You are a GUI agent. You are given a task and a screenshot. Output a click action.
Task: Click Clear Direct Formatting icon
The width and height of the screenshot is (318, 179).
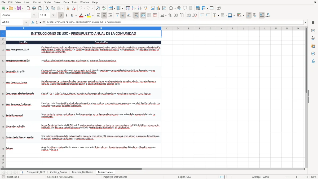click(73, 8)
